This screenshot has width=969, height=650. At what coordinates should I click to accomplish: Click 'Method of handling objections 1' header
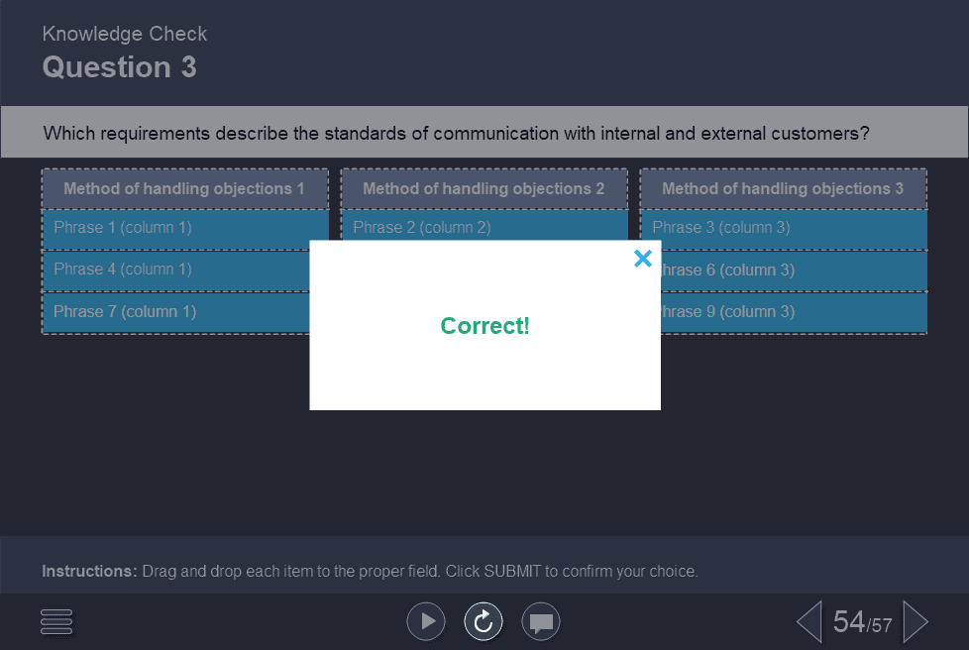pos(184,188)
